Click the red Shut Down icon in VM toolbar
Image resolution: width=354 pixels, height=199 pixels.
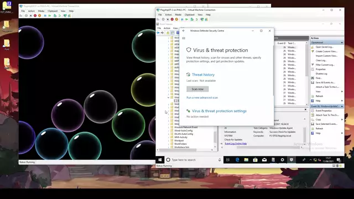pyautogui.click(x=172, y=19)
